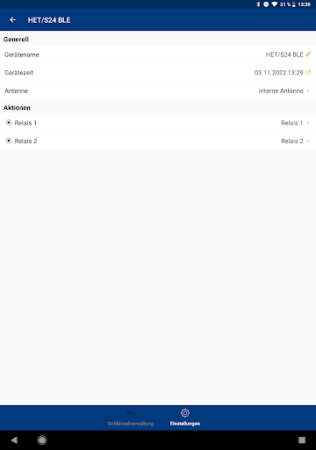316x450 pixels.
Task: Expand Antenne option chevron
Action: 308,91
